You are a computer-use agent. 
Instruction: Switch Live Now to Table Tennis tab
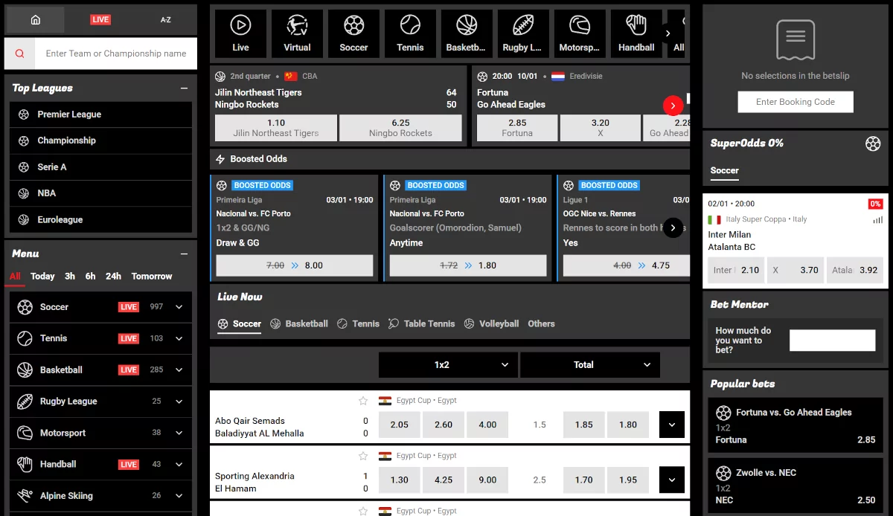(x=421, y=323)
